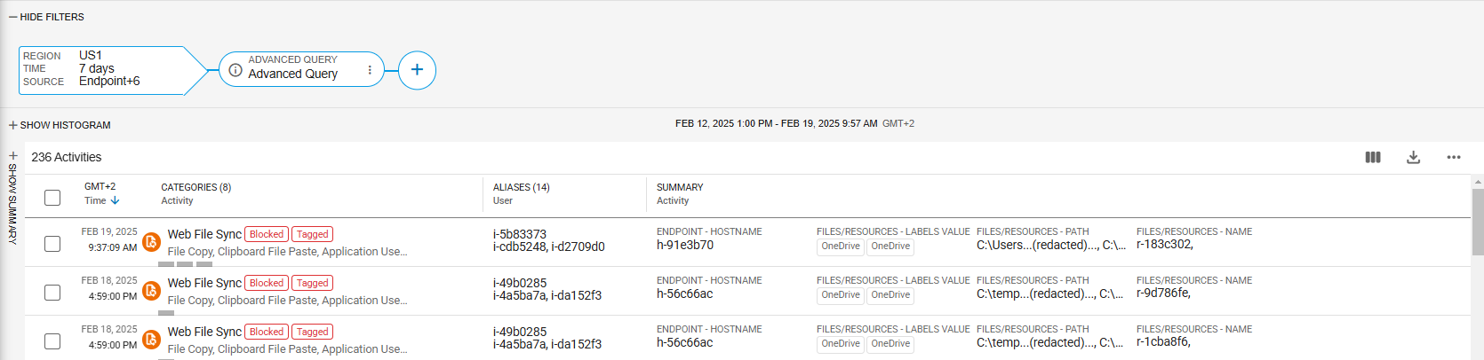The height and width of the screenshot is (360, 1484).
Task: Click the Aliases (14) column header
Action: click(x=522, y=188)
